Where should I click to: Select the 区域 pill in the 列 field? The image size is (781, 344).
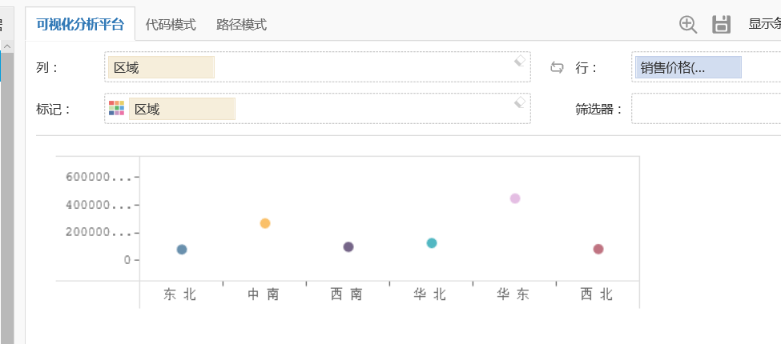point(160,67)
